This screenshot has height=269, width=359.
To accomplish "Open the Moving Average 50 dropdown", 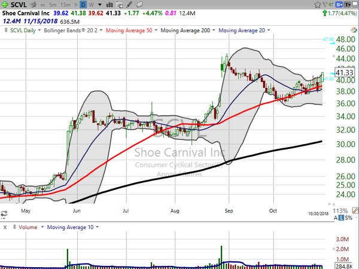I will coord(156,30).
